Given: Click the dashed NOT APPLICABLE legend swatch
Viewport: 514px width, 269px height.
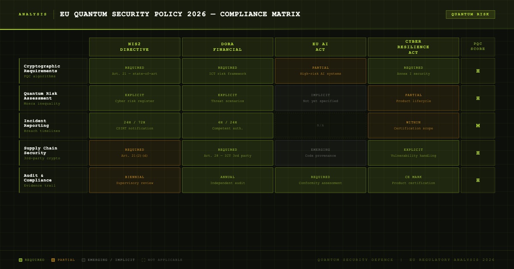Looking at the screenshot, I should [x=143, y=260].
